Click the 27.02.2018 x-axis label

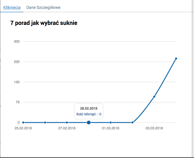[x=67, y=128]
